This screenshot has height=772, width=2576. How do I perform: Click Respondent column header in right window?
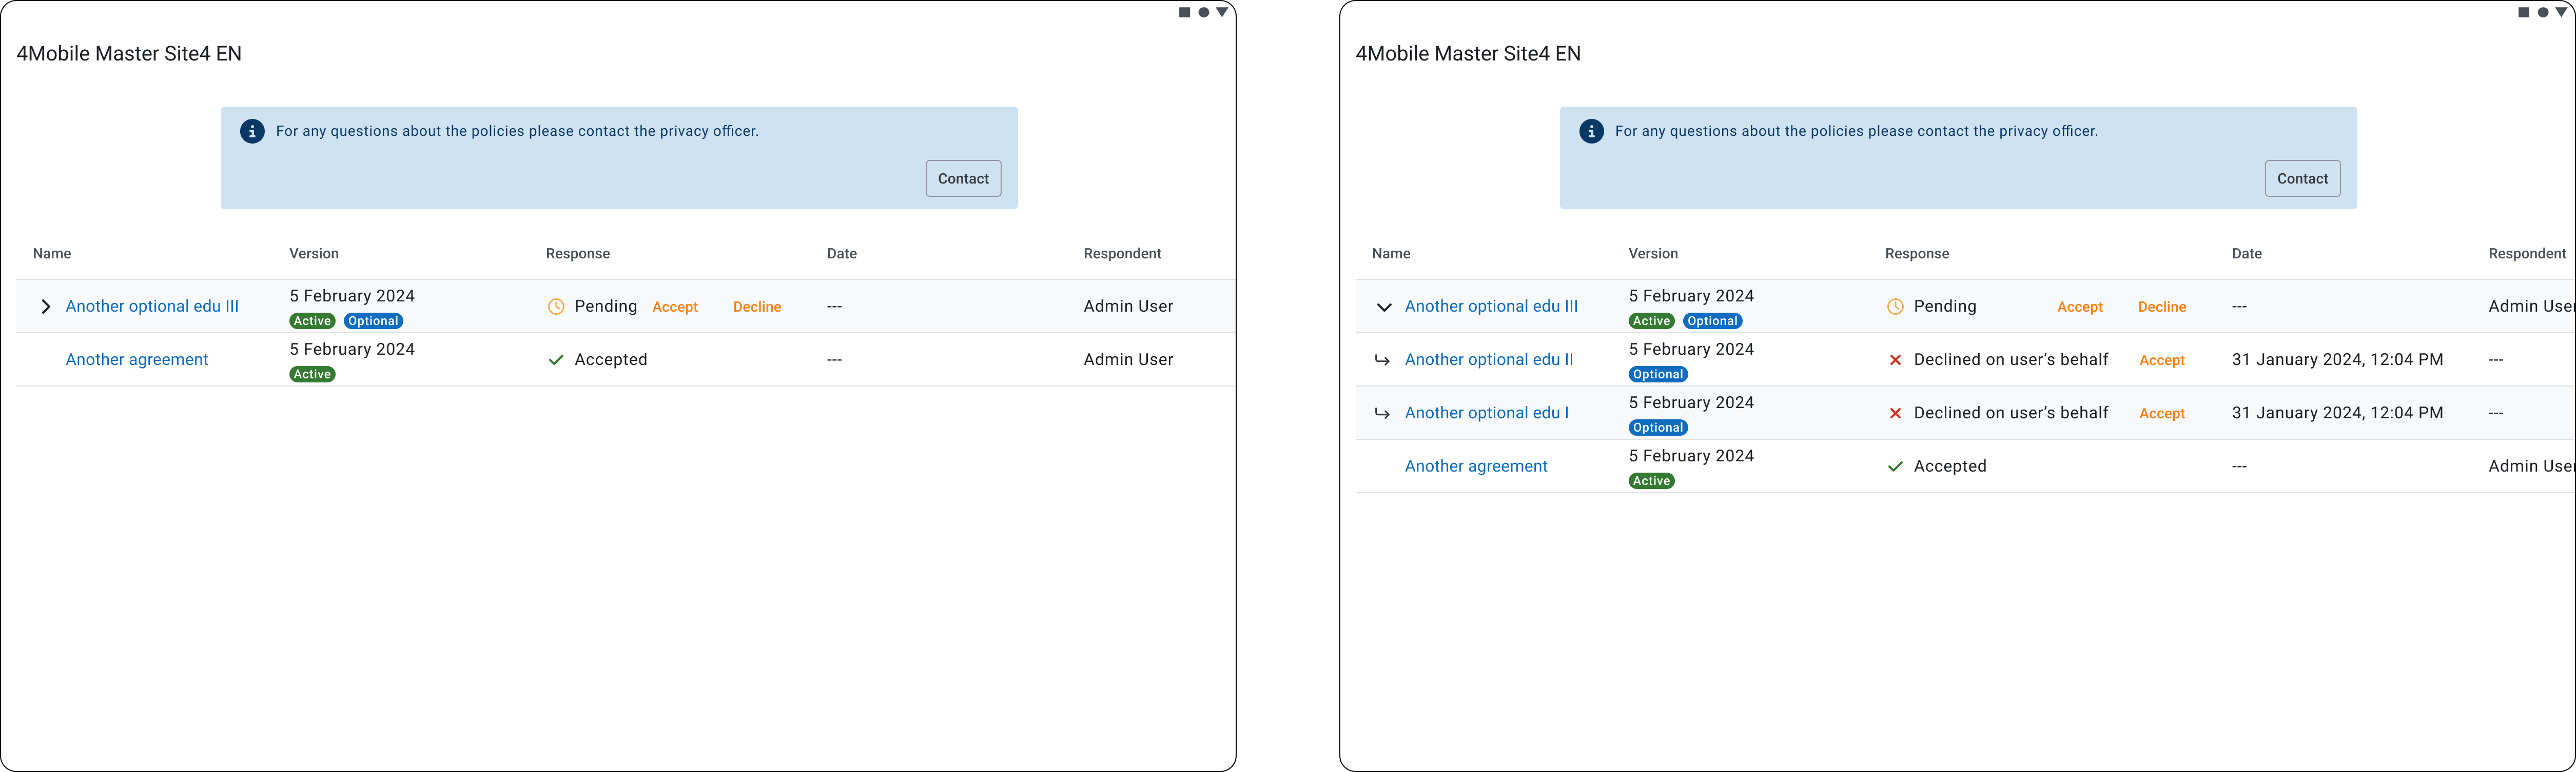[x=2527, y=254]
